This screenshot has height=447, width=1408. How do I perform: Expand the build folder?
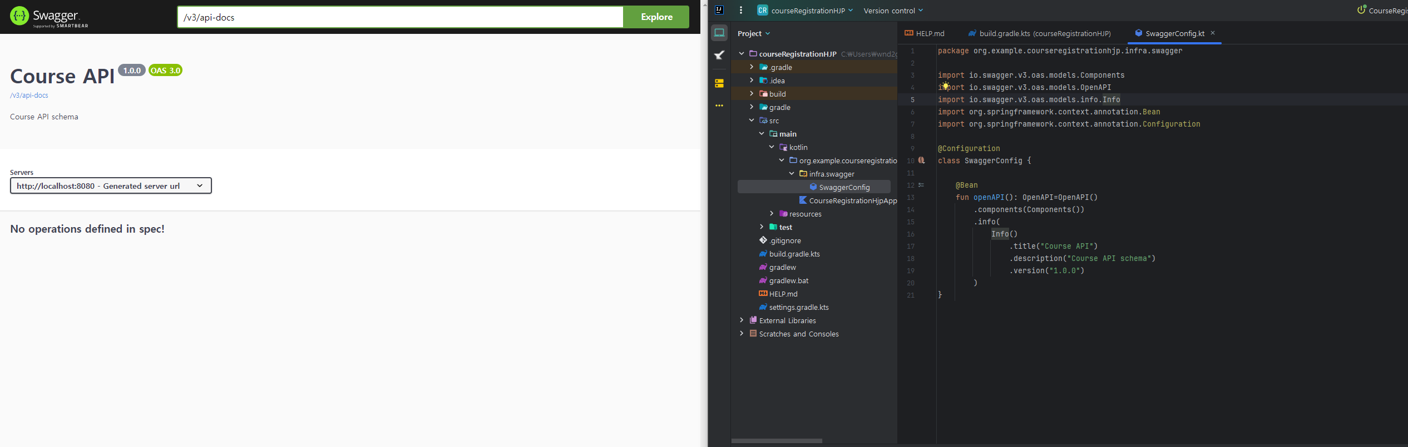[752, 93]
